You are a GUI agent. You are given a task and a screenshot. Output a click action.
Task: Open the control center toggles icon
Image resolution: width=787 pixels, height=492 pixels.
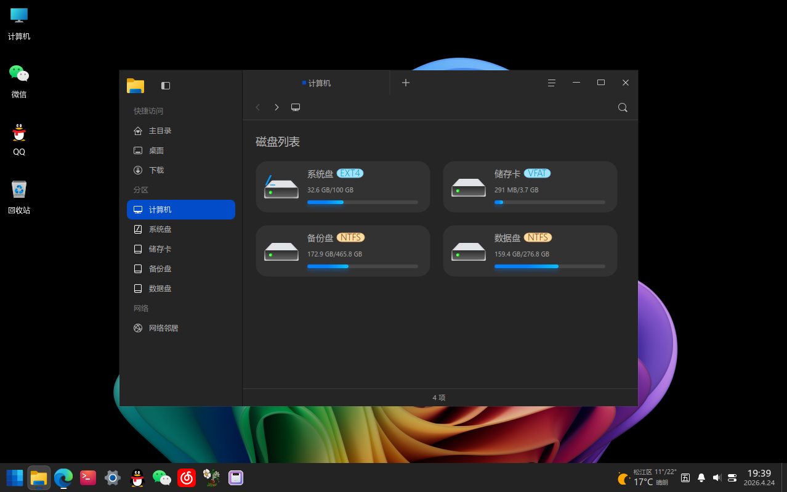coord(732,478)
